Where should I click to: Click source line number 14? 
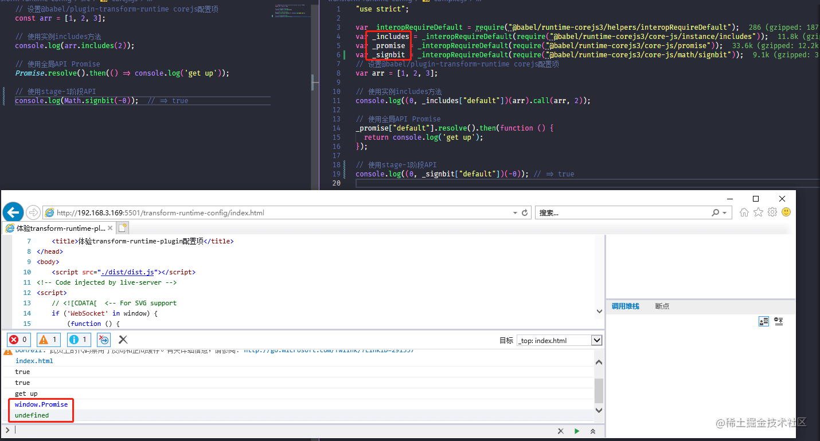coord(27,313)
